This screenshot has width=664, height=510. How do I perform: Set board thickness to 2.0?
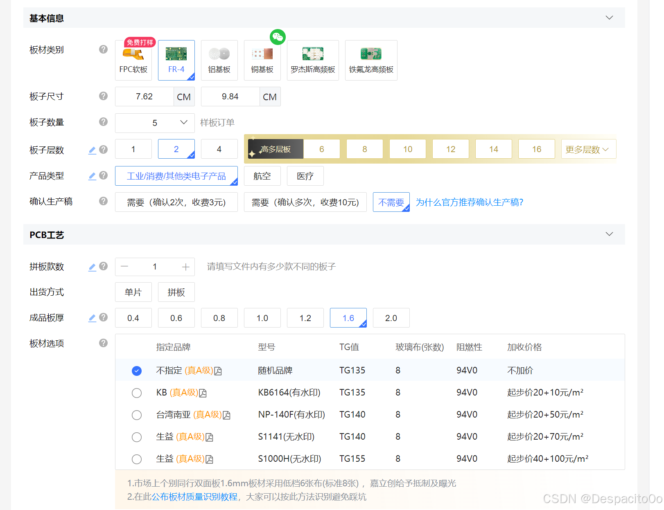[391, 318]
